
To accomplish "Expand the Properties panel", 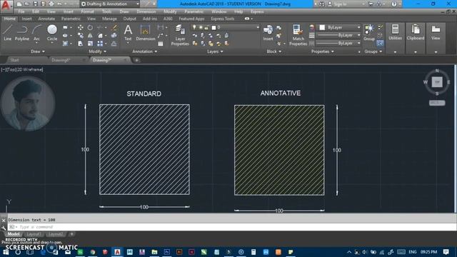I will pyautogui.click(x=322, y=51).
